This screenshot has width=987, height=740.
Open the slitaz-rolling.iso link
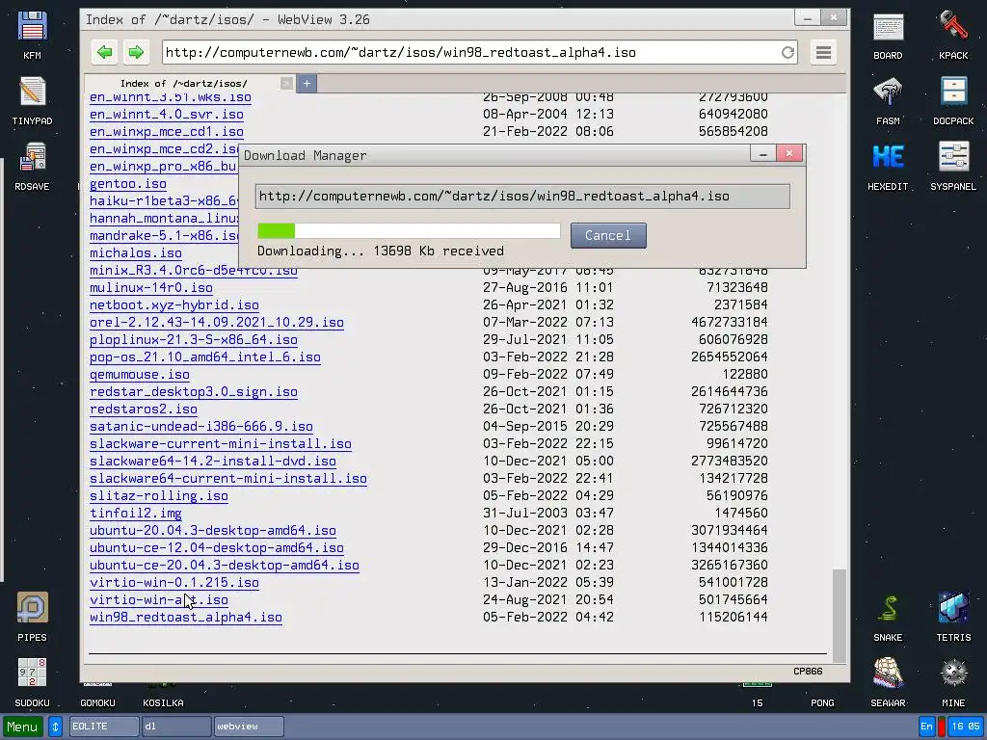(159, 496)
